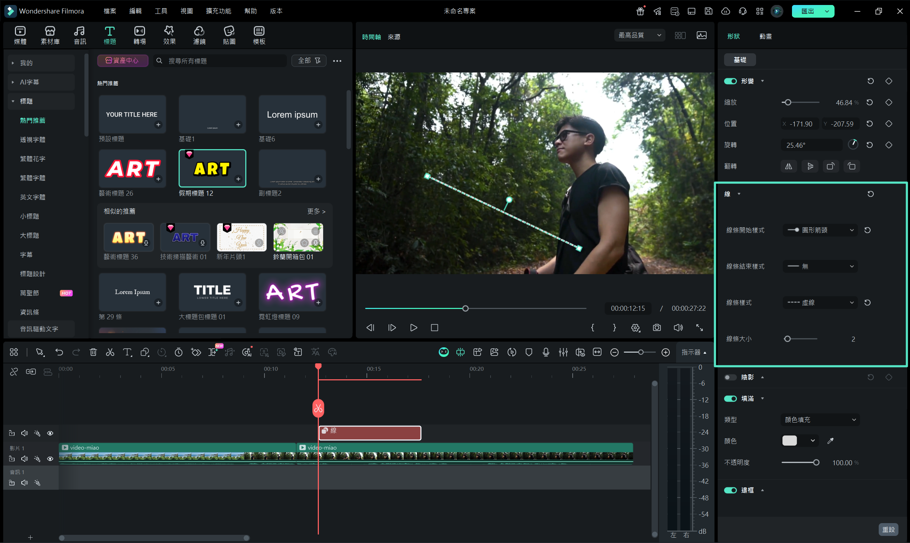
Task: Open the 線條開始樣式 dropdown
Action: [820, 230]
